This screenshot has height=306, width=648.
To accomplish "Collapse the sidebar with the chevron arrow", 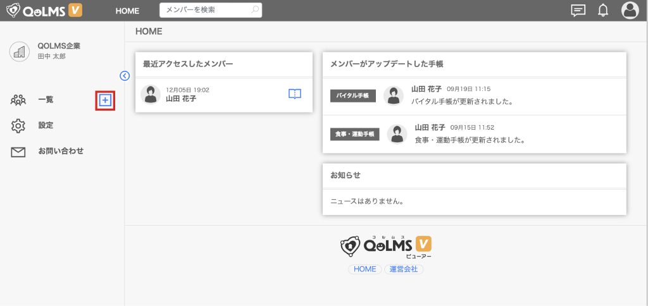I will pyautogui.click(x=125, y=76).
